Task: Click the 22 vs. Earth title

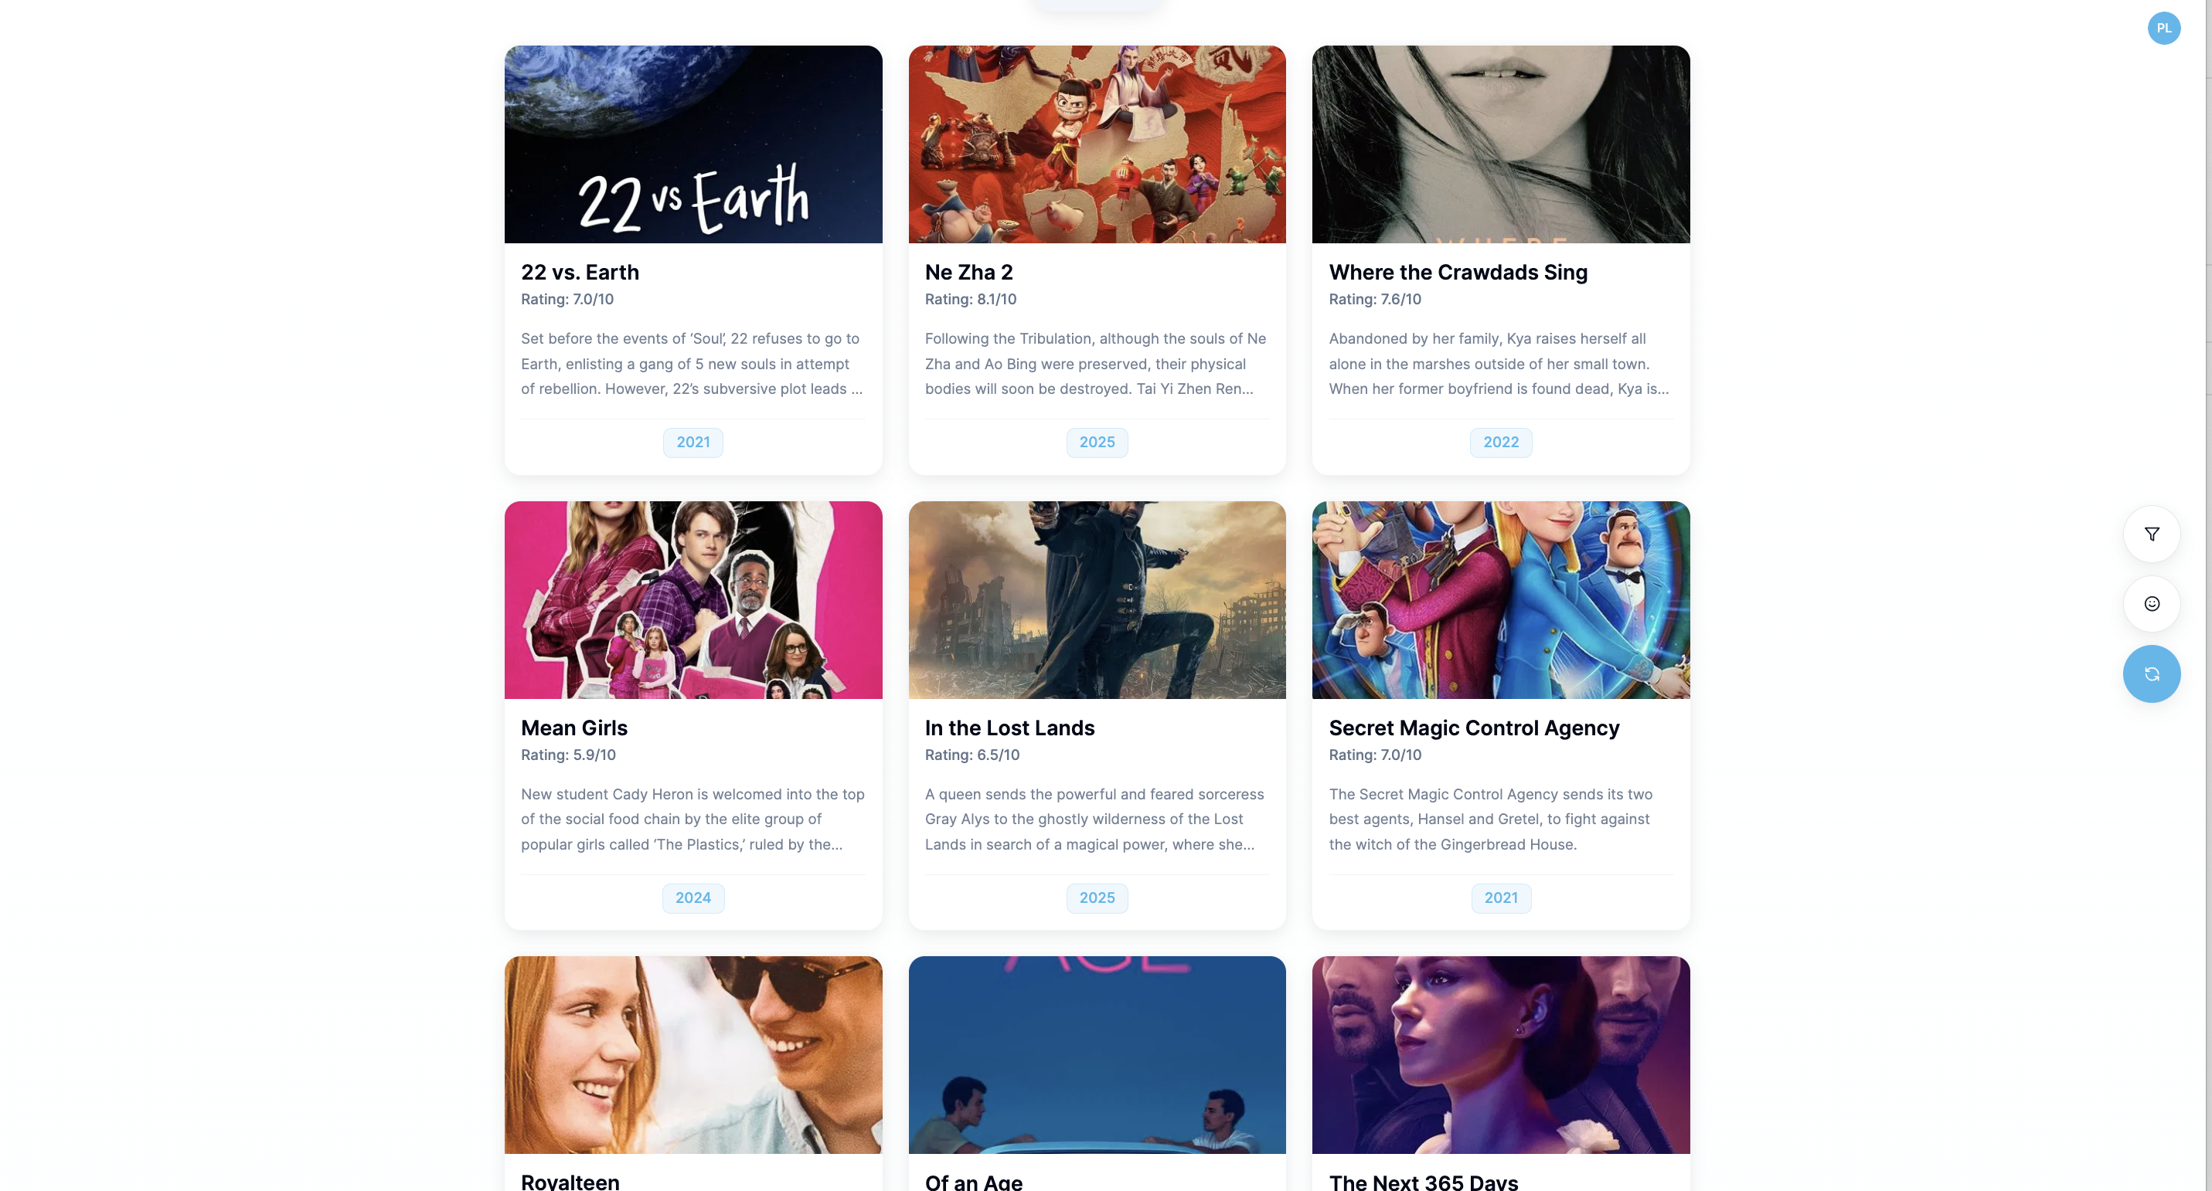Action: point(580,272)
